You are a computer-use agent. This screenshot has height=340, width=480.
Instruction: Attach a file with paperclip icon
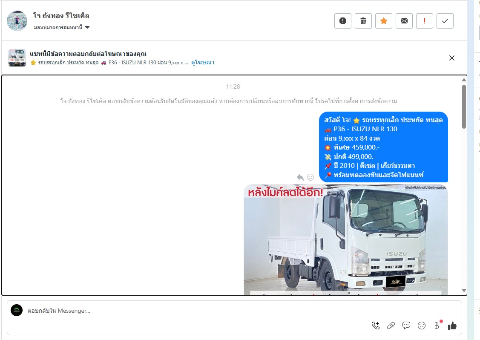391,326
